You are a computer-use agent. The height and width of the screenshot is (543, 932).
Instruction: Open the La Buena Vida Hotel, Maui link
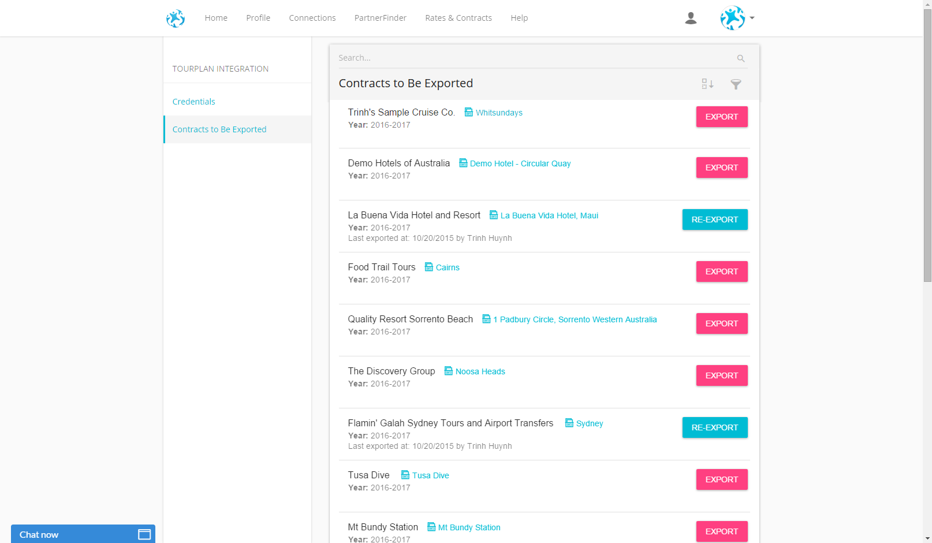coord(549,215)
